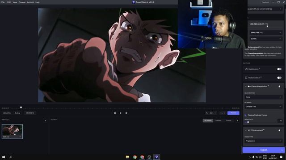The height and width of the screenshot is (160, 286).
Task: Open the Slow Motion dropdown set to None
Action: click(x=263, y=97)
